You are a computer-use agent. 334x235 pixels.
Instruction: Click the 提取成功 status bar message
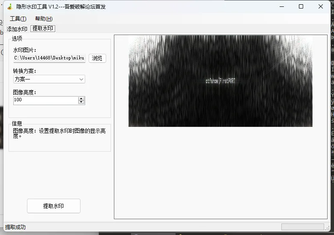coord(15,227)
